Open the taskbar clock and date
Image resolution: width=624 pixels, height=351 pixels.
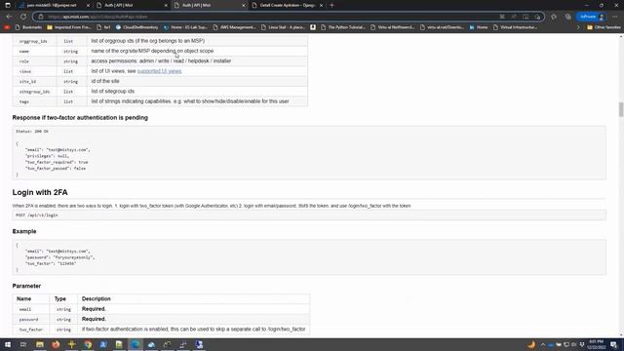[596, 344]
